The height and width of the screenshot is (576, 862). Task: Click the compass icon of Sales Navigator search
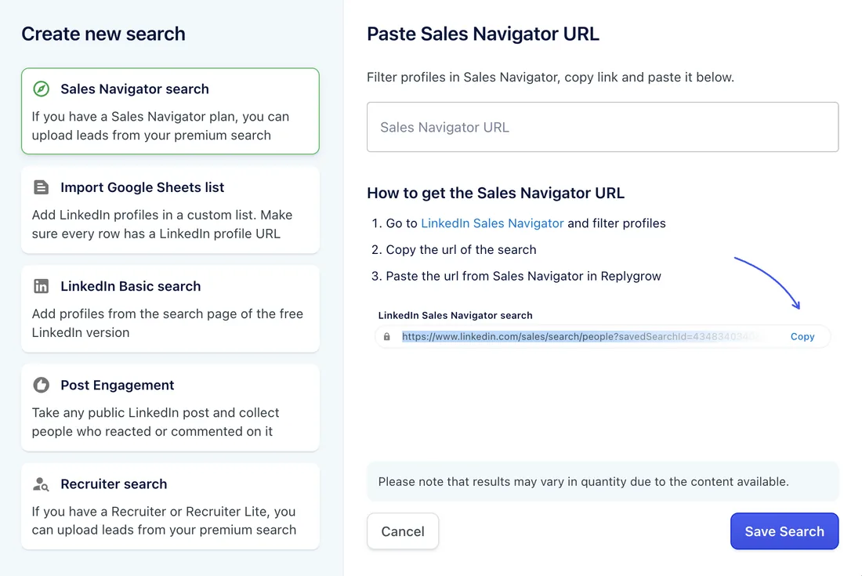[x=42, y=89]
